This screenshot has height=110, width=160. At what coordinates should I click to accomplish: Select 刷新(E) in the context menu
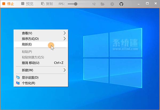pos(27,44)
